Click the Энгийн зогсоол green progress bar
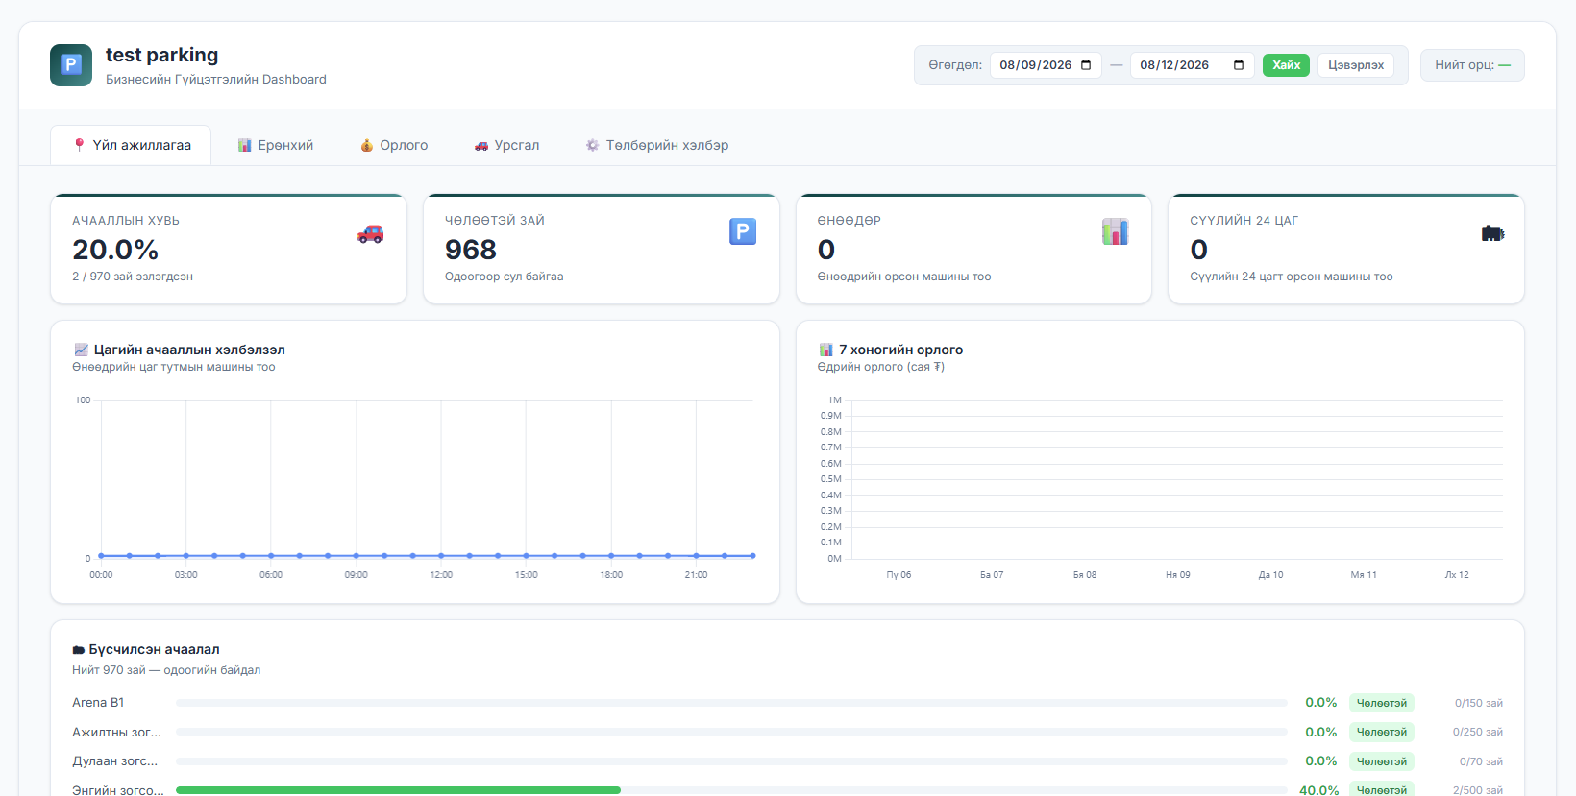Viewport: 1576px width, 796px height. [398, 790]
